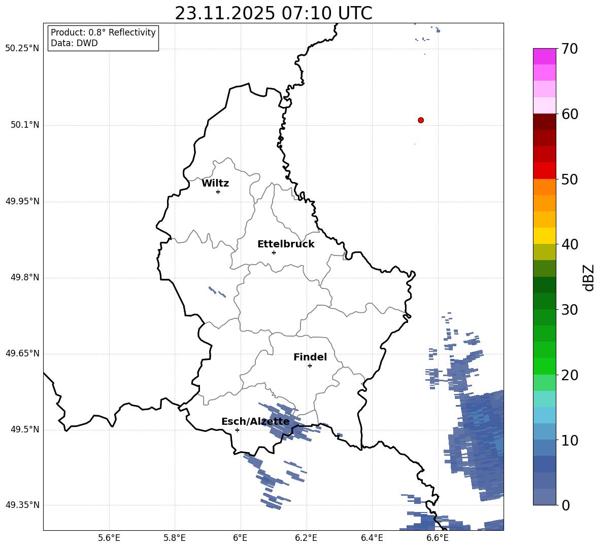Image resolution: width=601 pixels, height=548 pixels.
Task: Click the yellow swatch just above 40 dBZ
Action: [545, 235]
